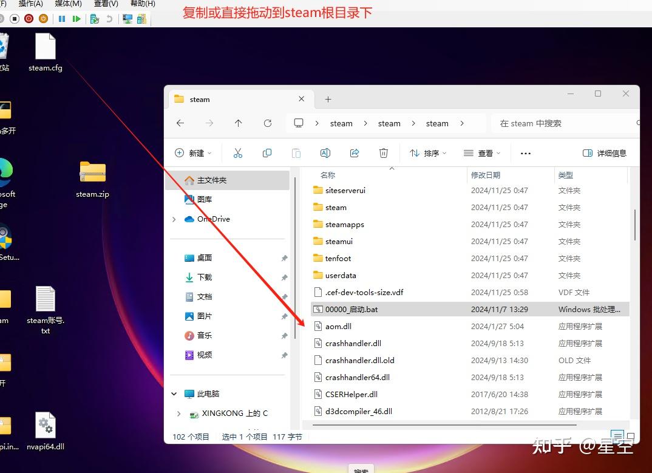The height and width of the screenshot is (473, 652).
Task: Click the Delete trash icon
Action: coord(384,153)
